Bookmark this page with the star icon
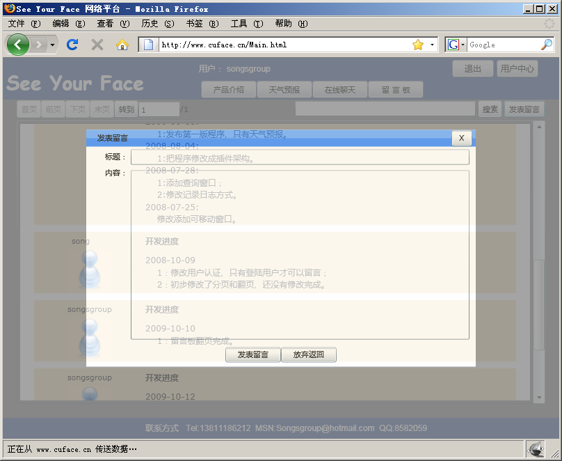This screenshot has height=461, width=562. point(418,45)
